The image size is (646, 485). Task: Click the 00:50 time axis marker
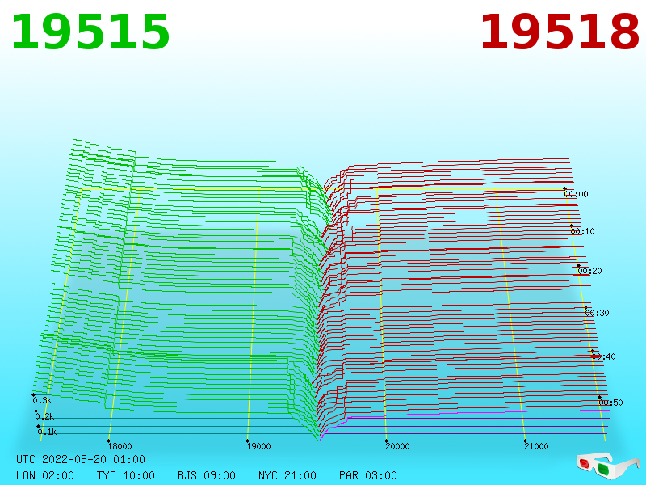[x=610, y=403]
